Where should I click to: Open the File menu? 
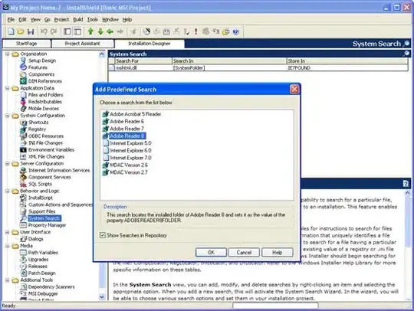tap(11, 19)
